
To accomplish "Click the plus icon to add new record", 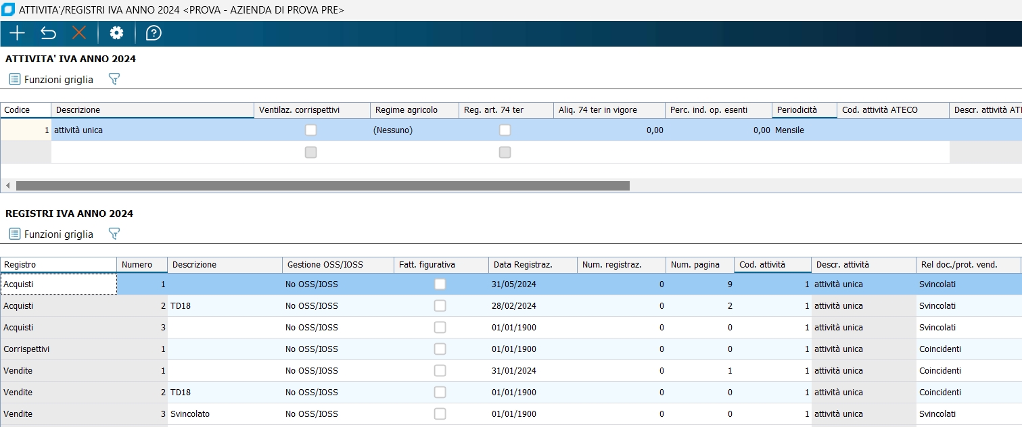I will (17, 33).
